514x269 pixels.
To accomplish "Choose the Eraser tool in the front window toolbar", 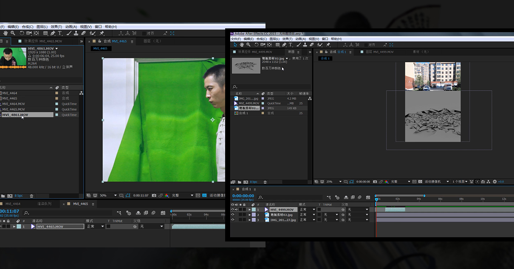I will [x=311, y=44].
